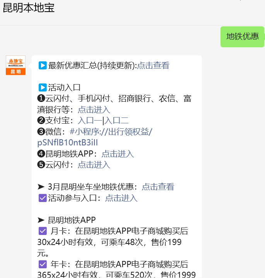The height and width of the screenshot is (278, 265).
Task: Click the text 月卡：在昆明地铁APP电子商城购买后
Action: [x=120, y=231]
